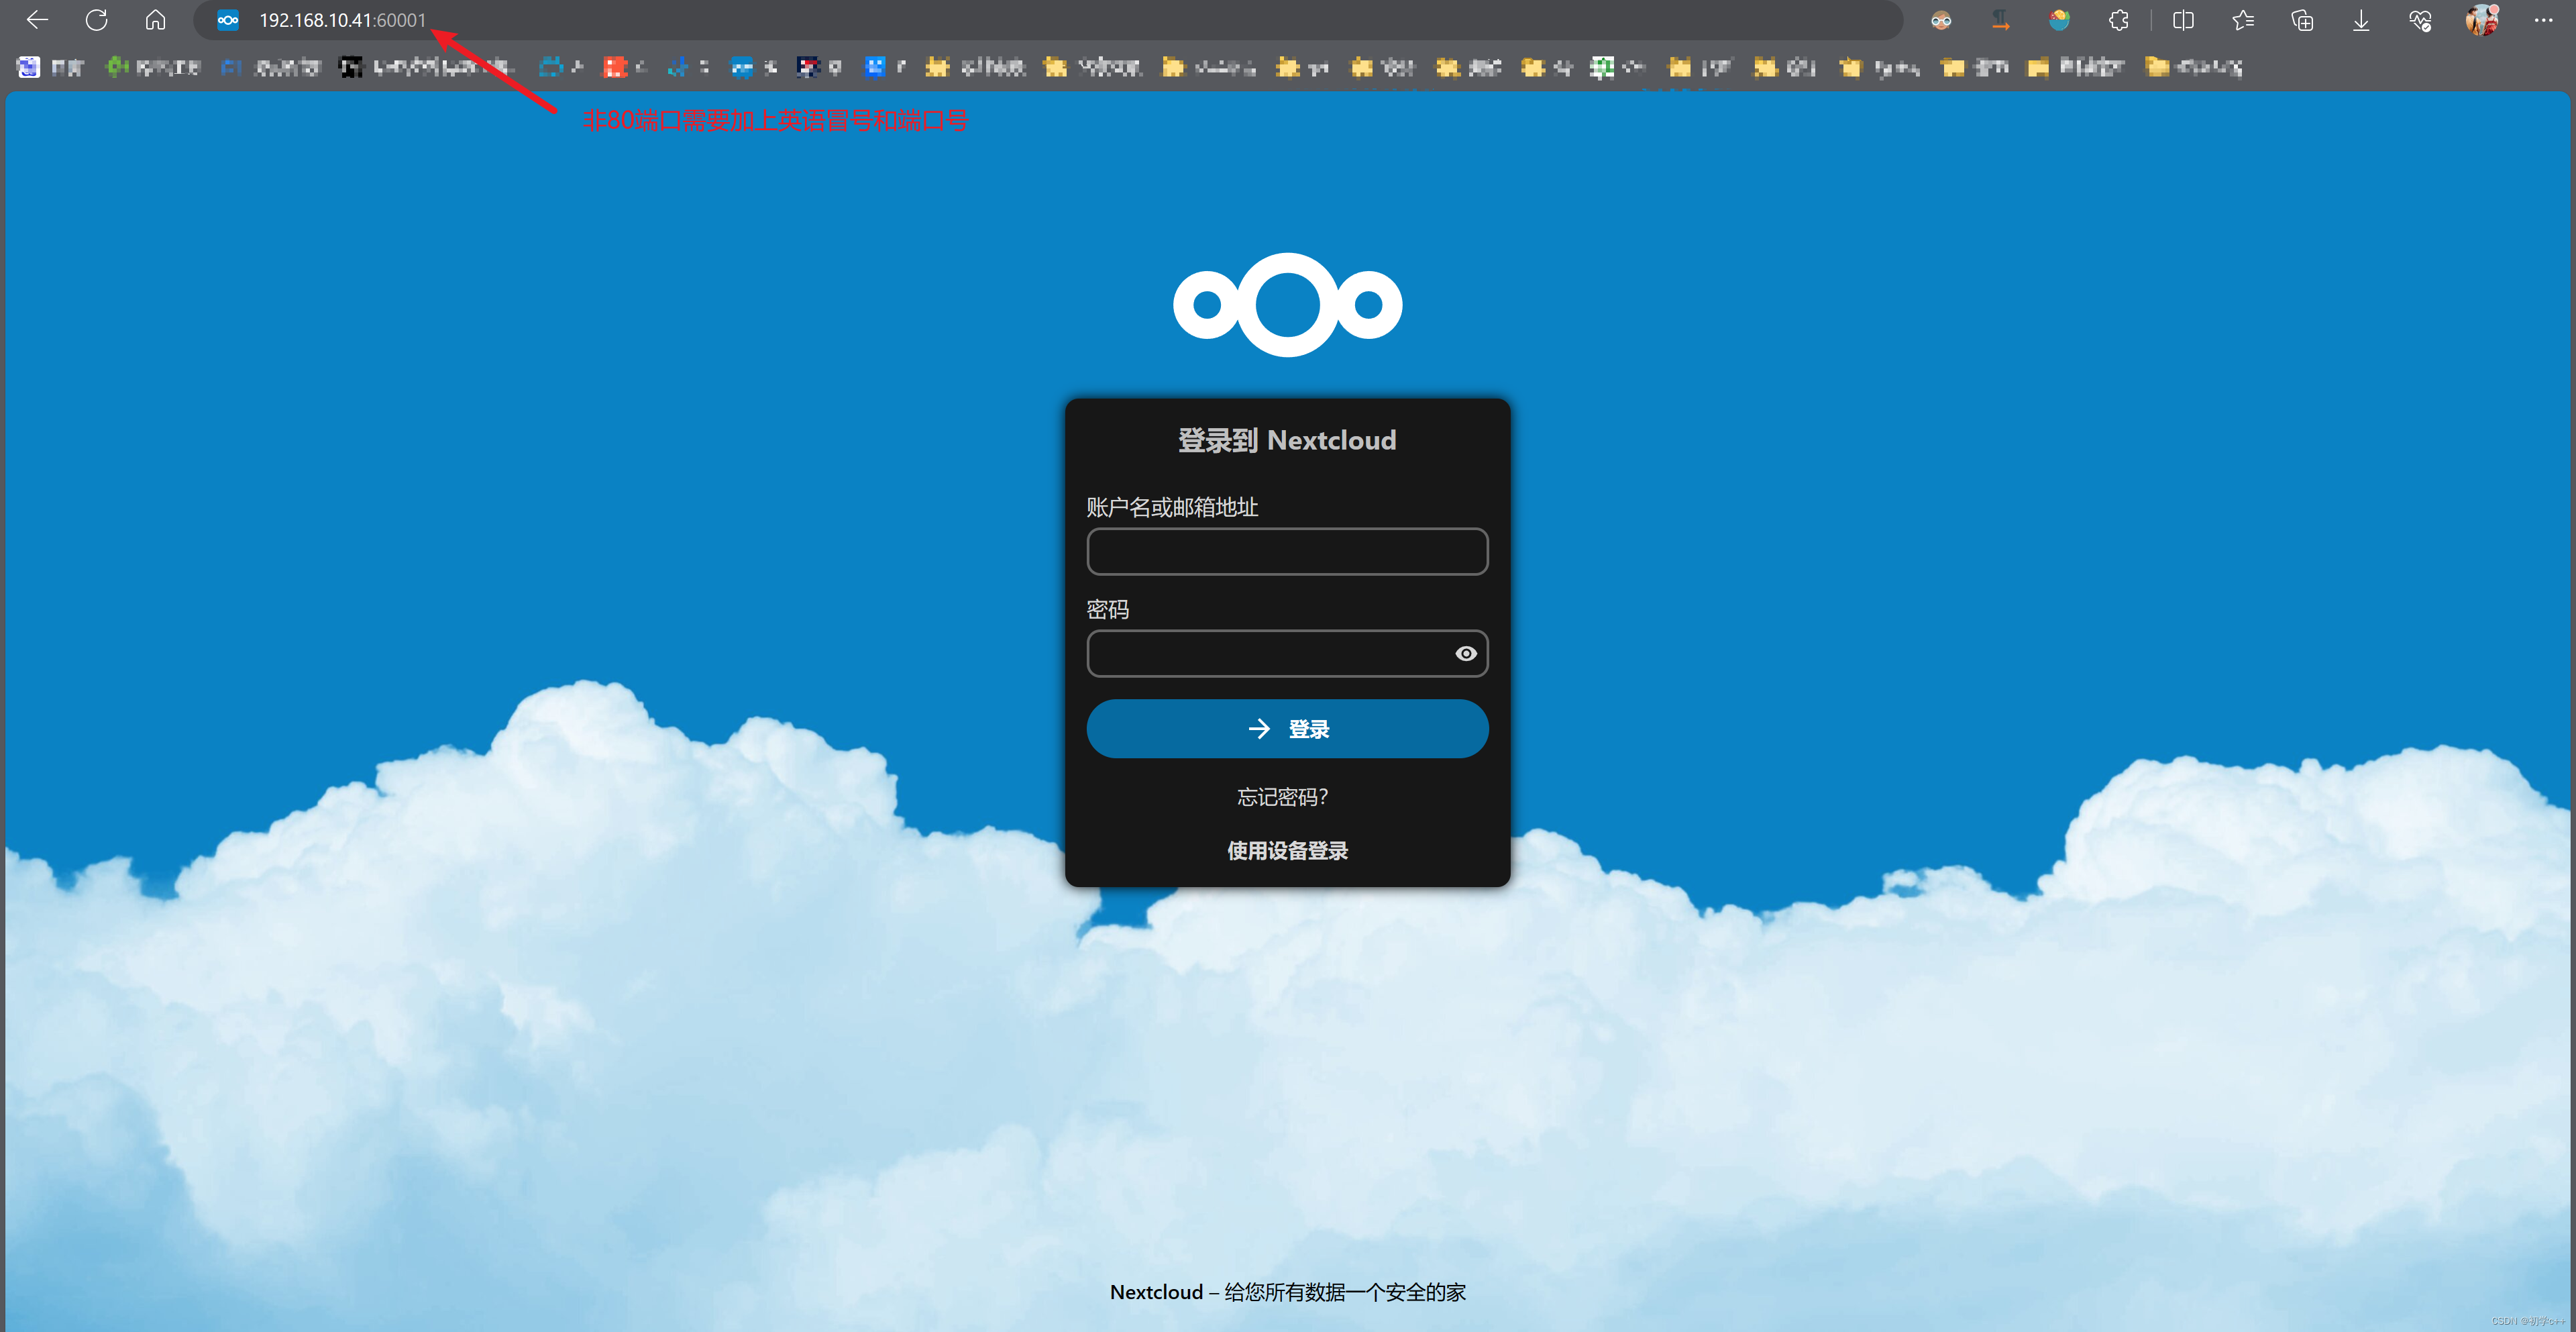
Task: Toggle the password visibility eye icon
Action: coord(1466,653)
